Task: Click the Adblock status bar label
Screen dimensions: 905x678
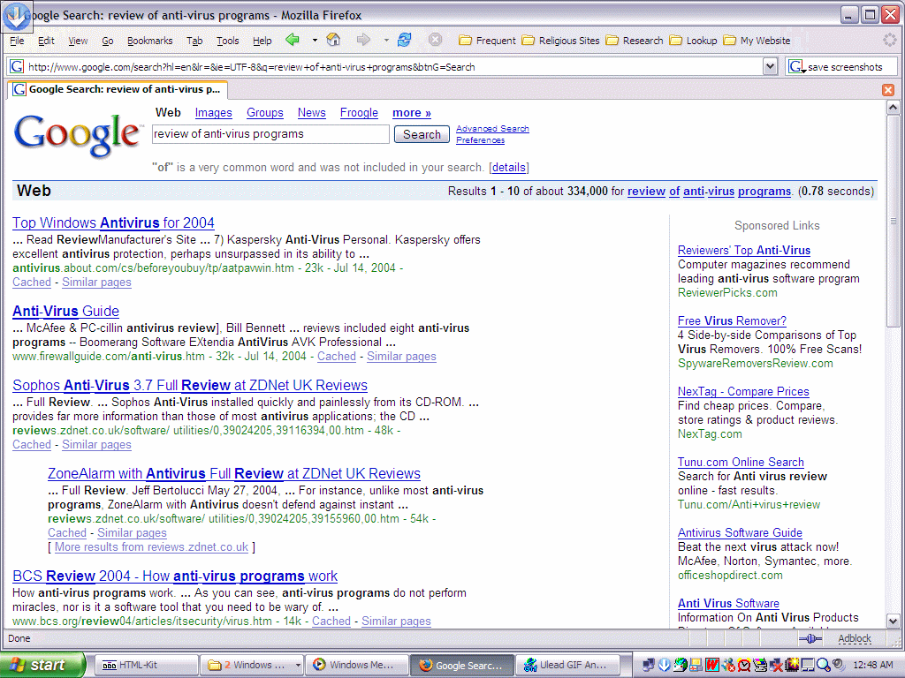Action: pyautogui.click(x=855, y=638)
